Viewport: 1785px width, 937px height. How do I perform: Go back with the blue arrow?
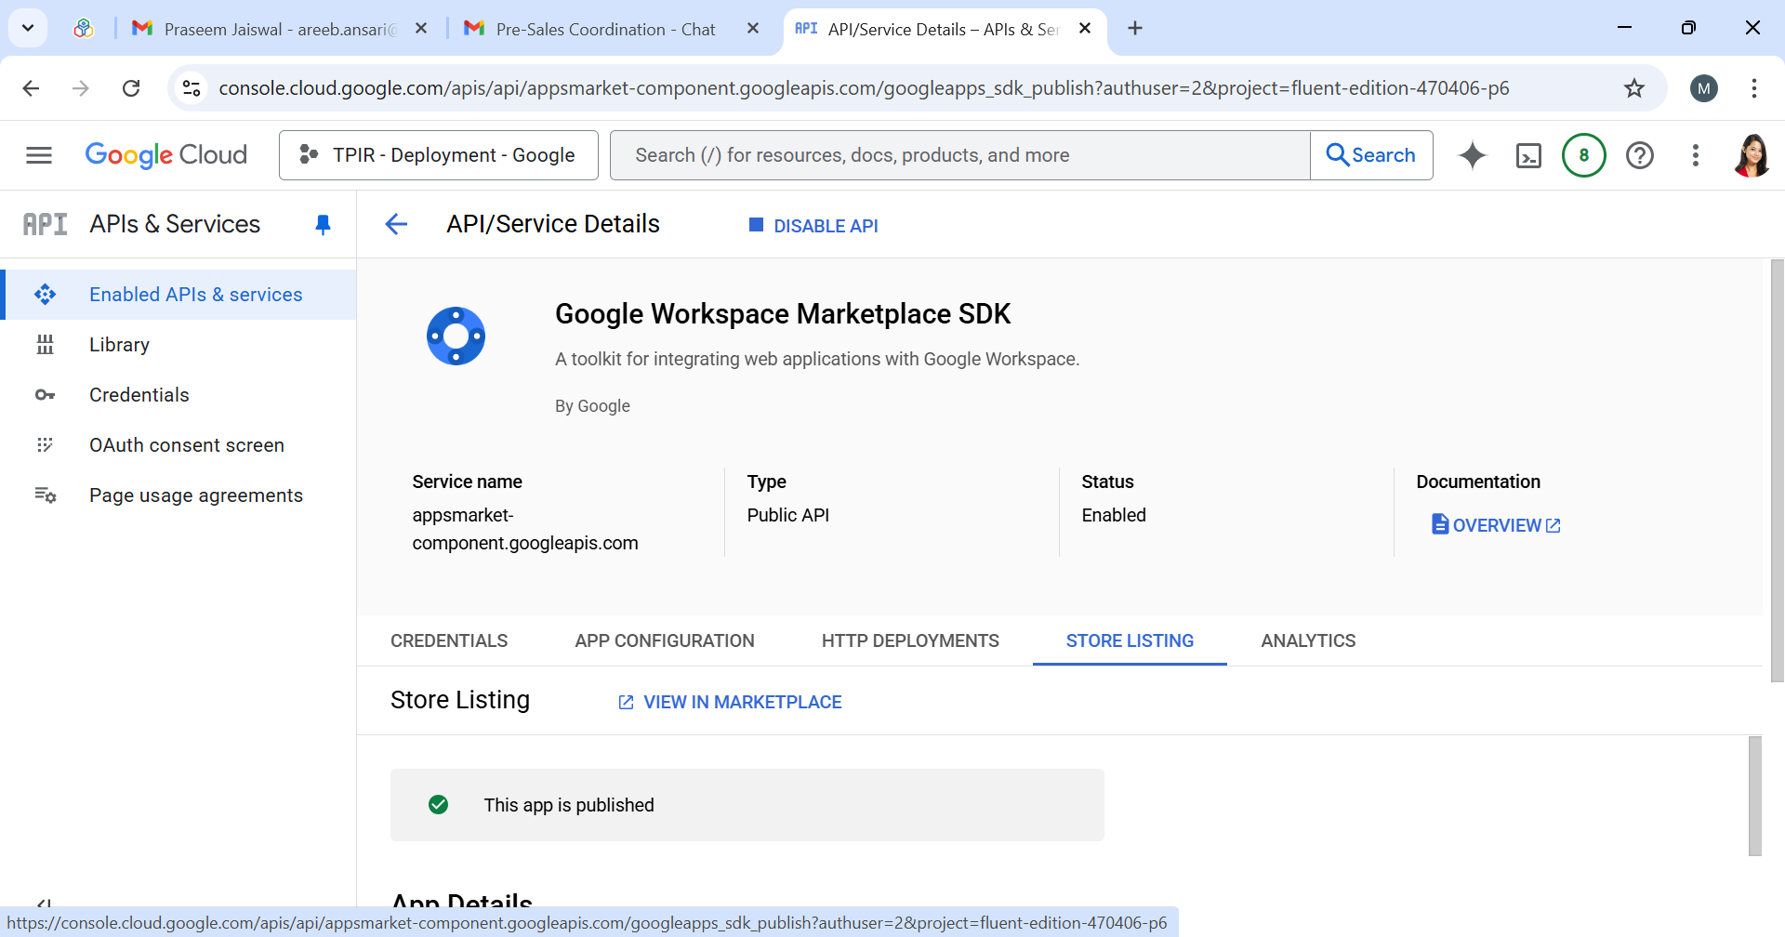[396, 224]
